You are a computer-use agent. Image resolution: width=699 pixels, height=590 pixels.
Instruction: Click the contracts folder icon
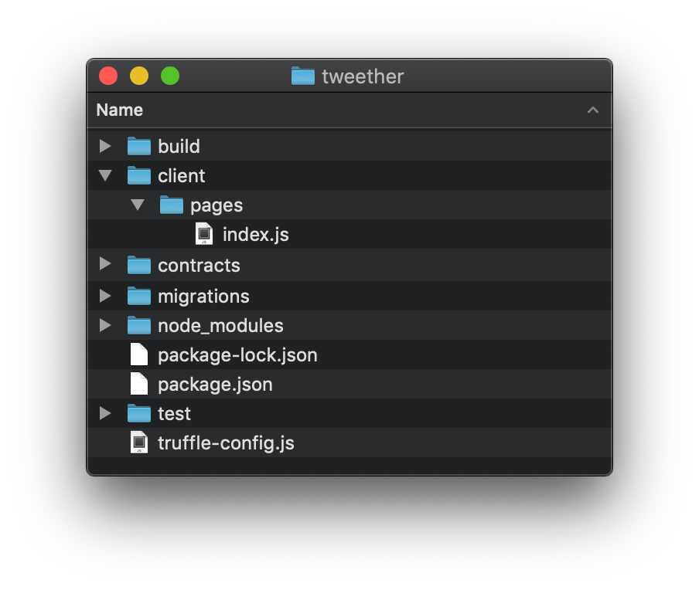pyautogui.click(x=139, y=265)
